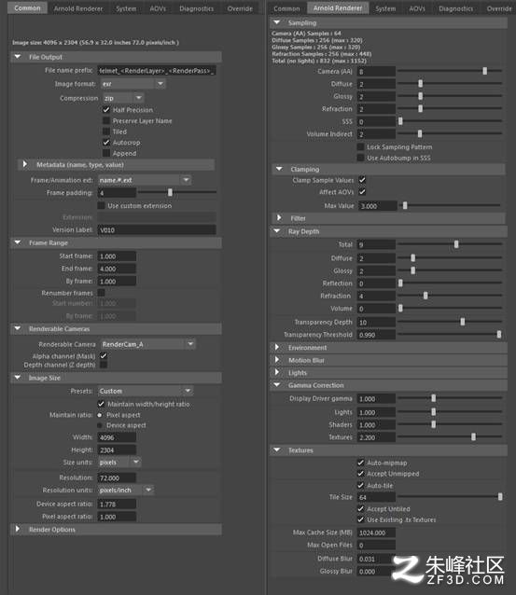516x595 pixels.
Task: Expand the Environment section arrow
Action: click(277, 347)
